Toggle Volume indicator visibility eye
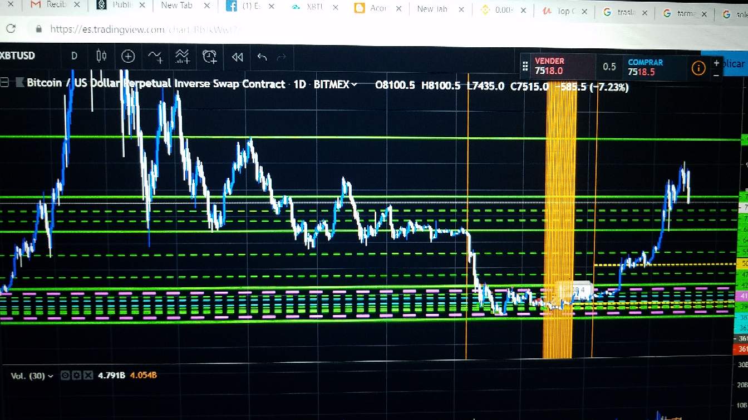 click(x=65, y=376)
